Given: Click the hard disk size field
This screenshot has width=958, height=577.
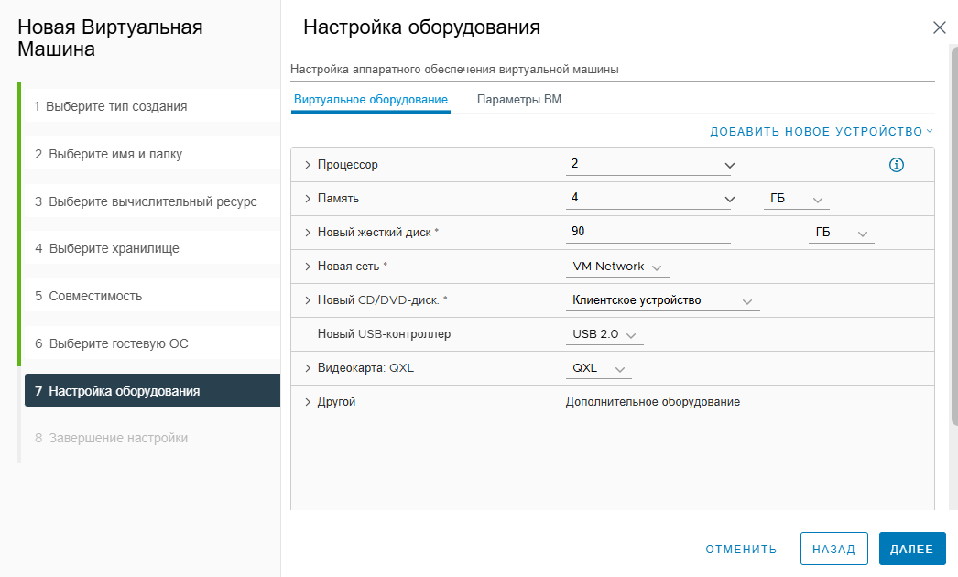Looking at the screenshot, I should pos(648,232).
